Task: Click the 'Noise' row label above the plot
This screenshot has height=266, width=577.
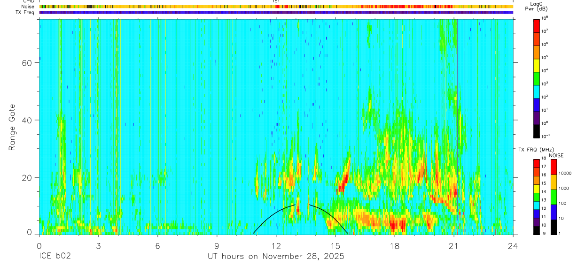Action: pyautogui.click(x=28, y=7)
